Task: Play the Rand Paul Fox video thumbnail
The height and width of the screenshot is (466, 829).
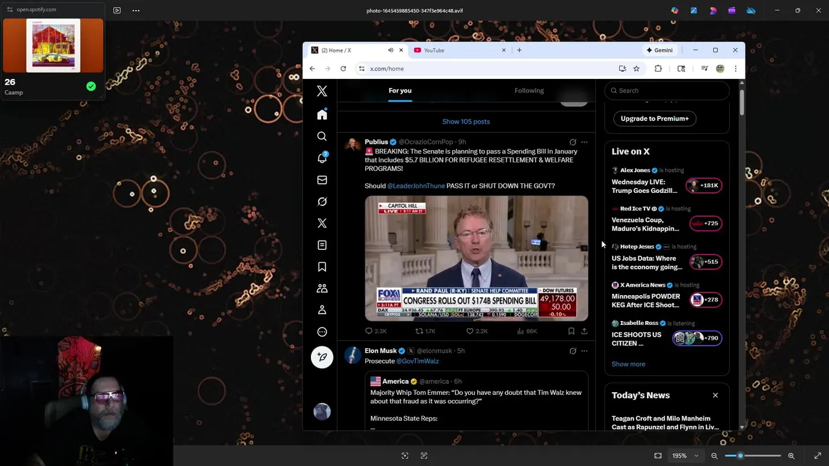Action: pos(476,258)
